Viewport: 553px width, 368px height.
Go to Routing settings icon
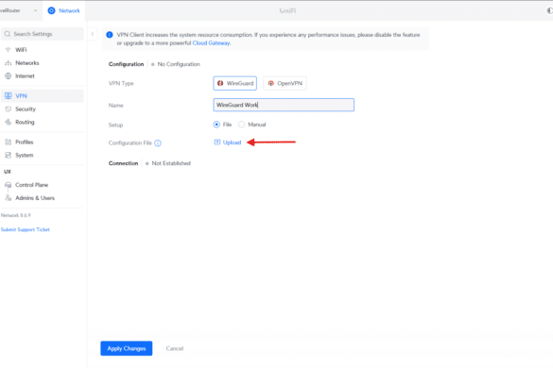[x=8, y=123]
